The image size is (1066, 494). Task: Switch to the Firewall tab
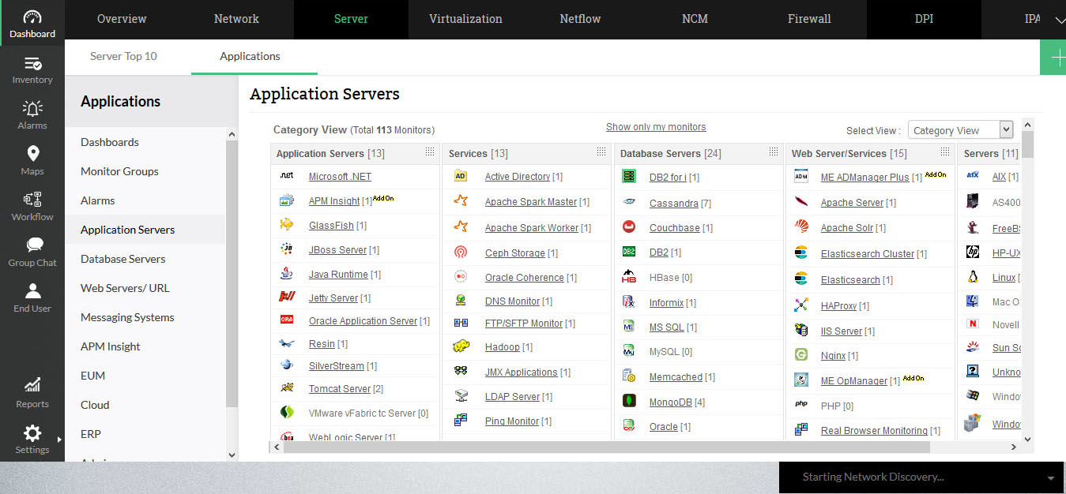[809, 19]
